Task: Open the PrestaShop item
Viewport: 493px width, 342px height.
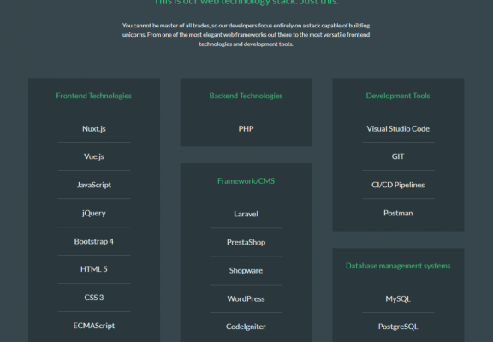Action: [x=246, y=243]
